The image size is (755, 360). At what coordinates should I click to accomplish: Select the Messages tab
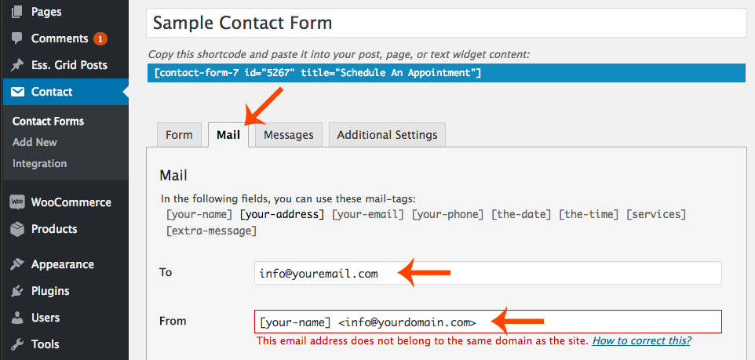(288, 135)
